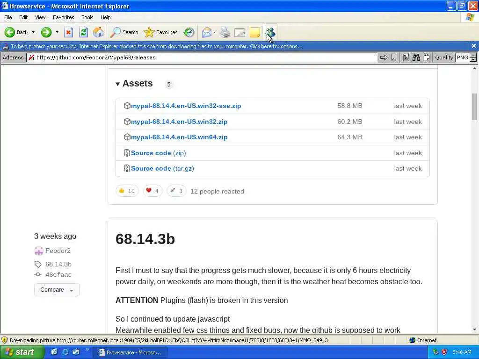Screen dimensions: 479x359
Task: Open the Edit menu
Action: click(x=23, y=17)
